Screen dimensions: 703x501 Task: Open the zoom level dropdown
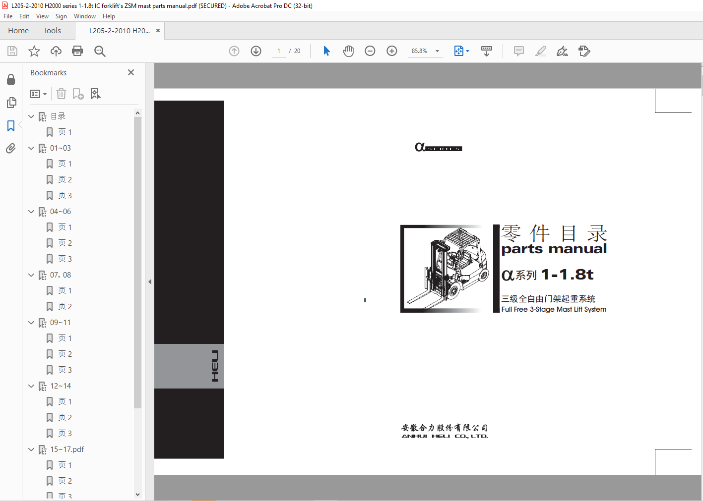(x=437, y=51)
